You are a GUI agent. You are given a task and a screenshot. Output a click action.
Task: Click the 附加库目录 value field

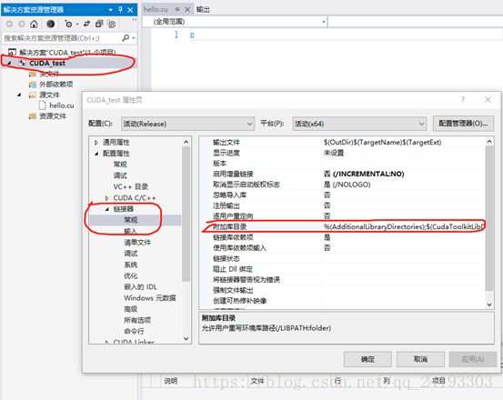point(403,227)
